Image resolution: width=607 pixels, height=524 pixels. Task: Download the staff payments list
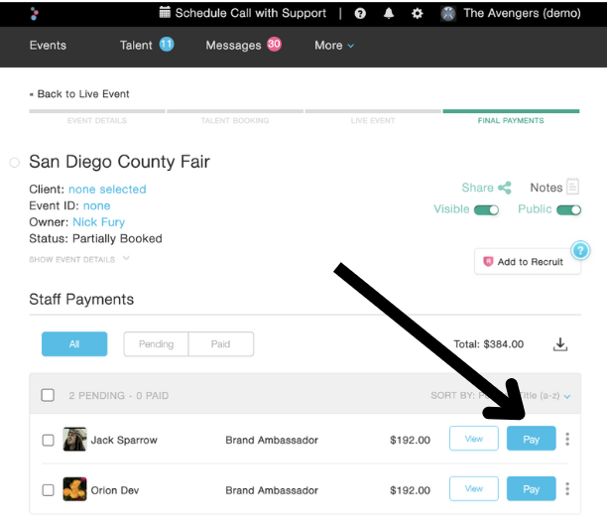click(560, 344)
